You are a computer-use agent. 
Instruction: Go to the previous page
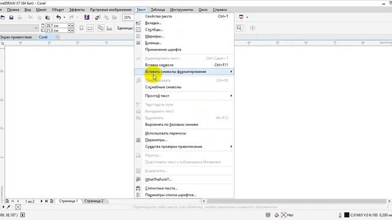tap(18, 201)
